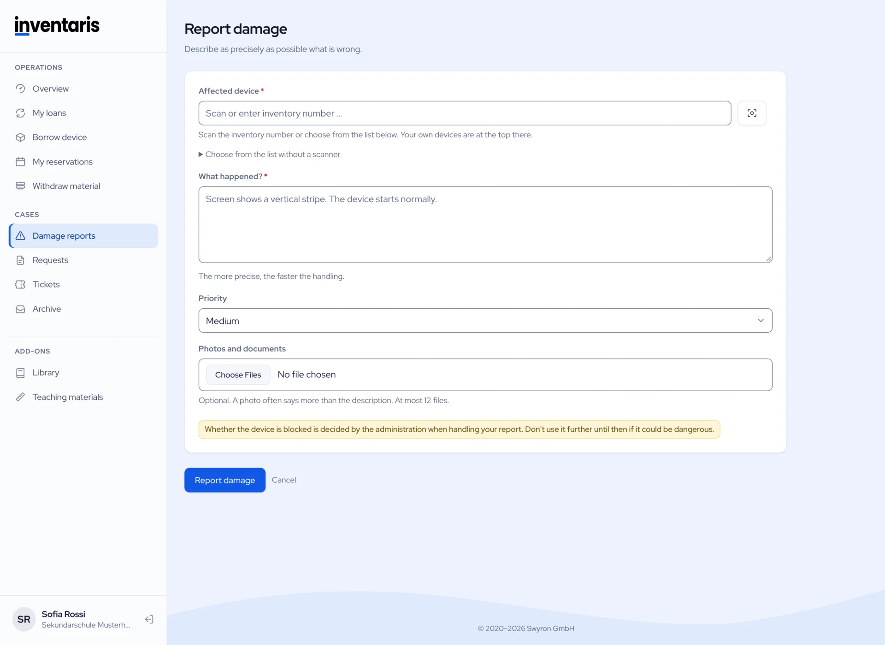The width and height of the screenshot is (885, 645).
Task: Click the Damage reports warning triangle icon
Action: point(20,236)
